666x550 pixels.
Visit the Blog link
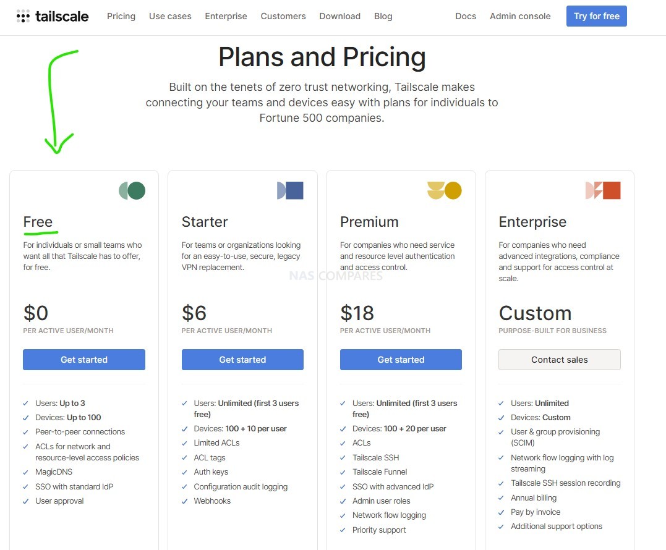[x=383, y=16]
